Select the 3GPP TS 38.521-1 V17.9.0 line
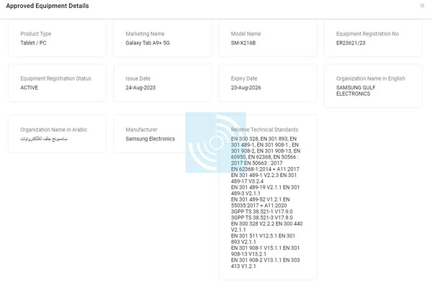Screen dimensions: 432x285 (262, 212)
